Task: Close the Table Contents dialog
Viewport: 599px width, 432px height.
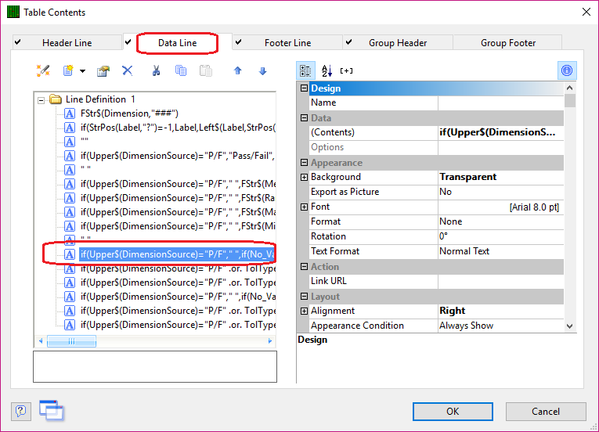Action: [x=586, y=13]
